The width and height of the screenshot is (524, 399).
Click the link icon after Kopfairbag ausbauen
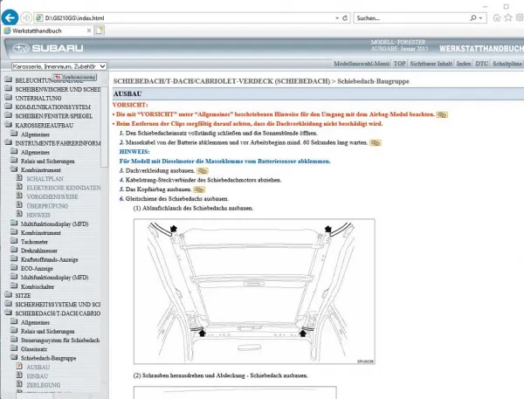tap(198, 189)
